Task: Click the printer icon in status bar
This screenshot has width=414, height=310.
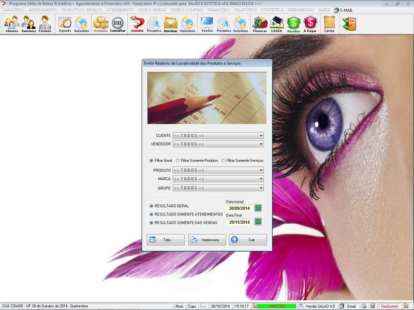Action: (x=364, y=306)
